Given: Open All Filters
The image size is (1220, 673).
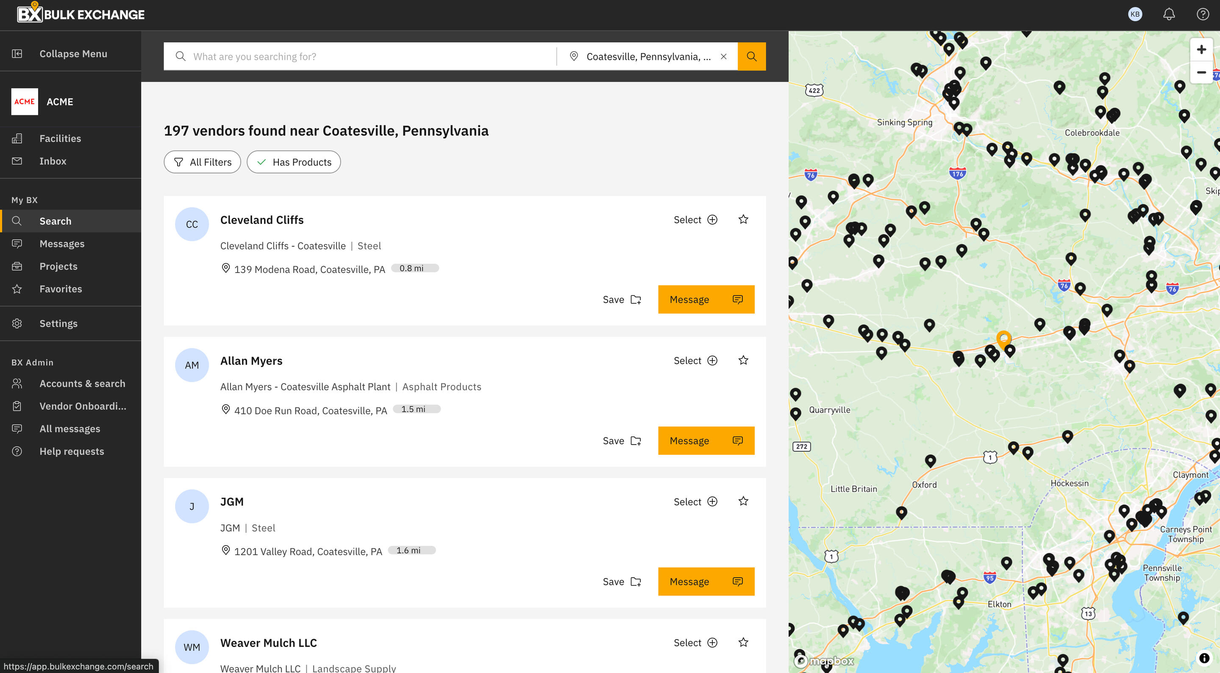Looking at the screenshot, I should click(202, 162).
